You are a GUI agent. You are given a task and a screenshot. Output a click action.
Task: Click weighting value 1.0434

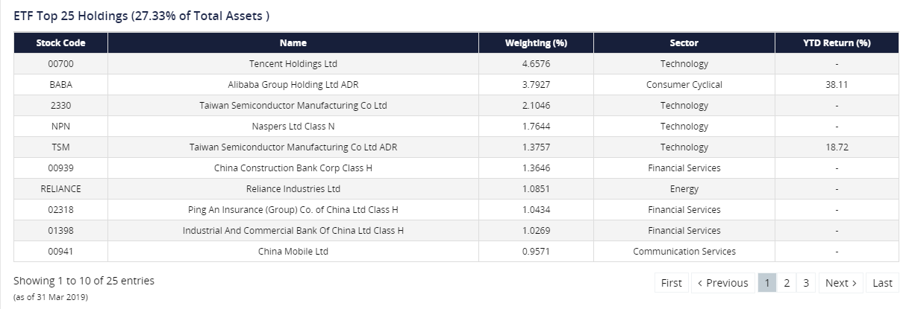click(x=536, y=210)
